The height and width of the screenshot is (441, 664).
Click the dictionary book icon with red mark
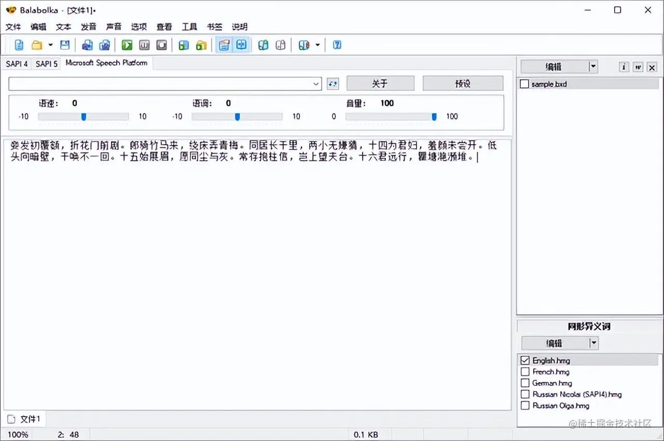tap(304, 45)
